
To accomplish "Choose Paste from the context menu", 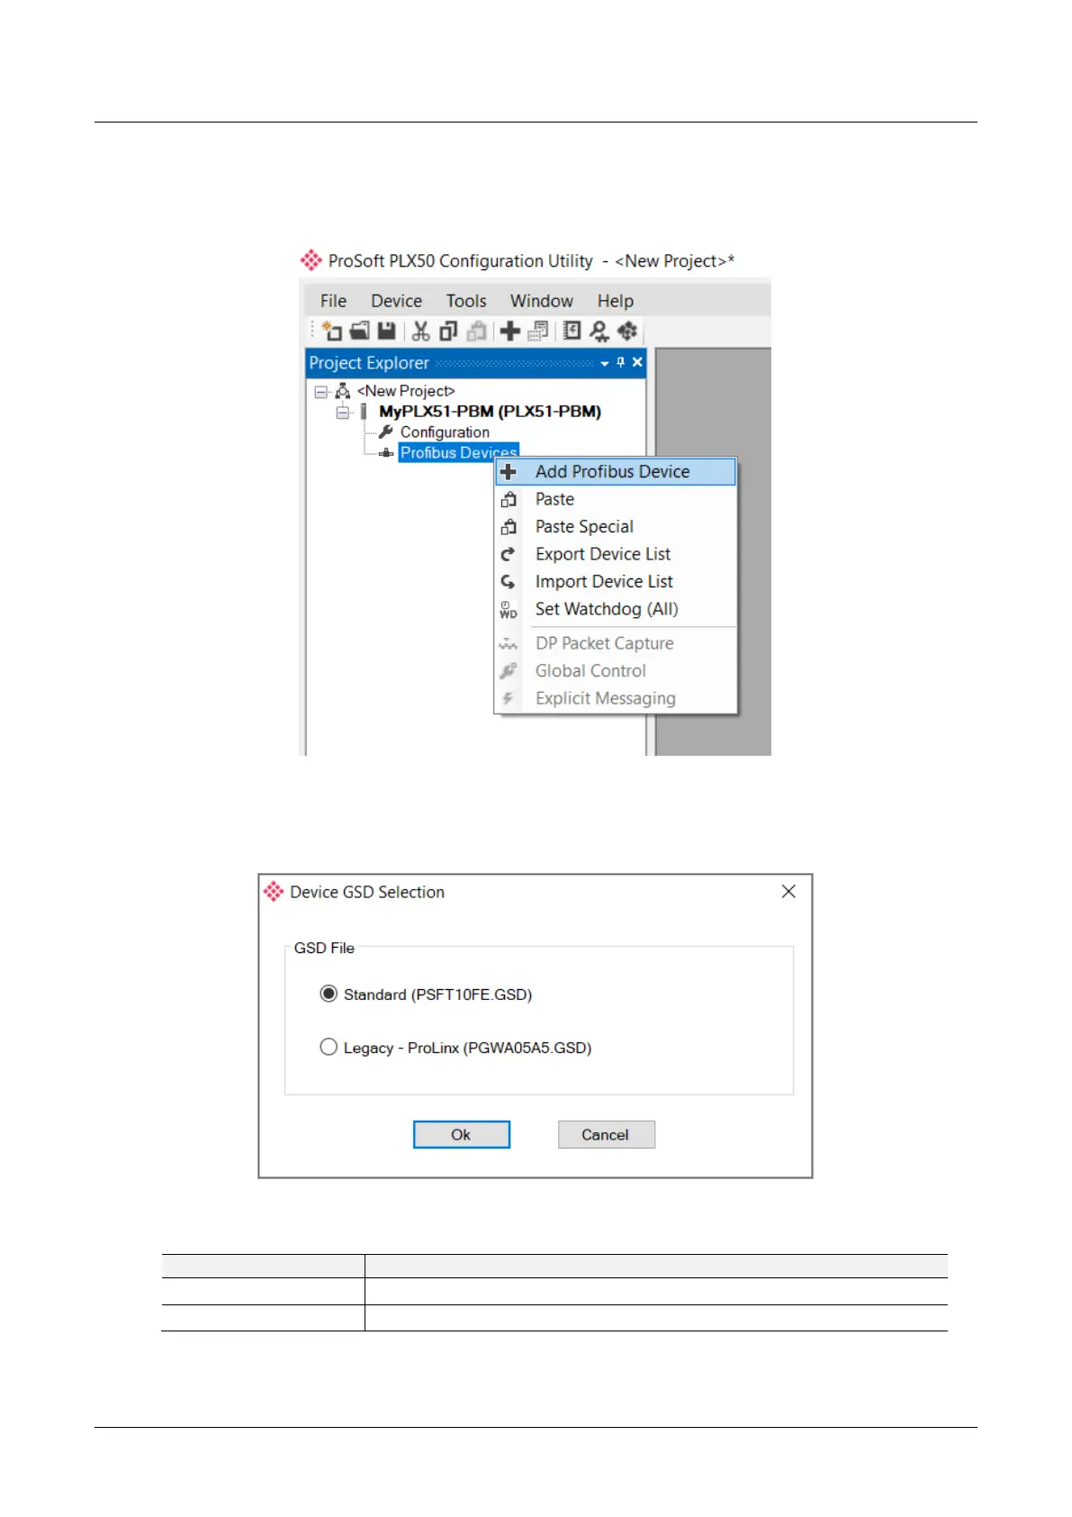I will (616, 499).
